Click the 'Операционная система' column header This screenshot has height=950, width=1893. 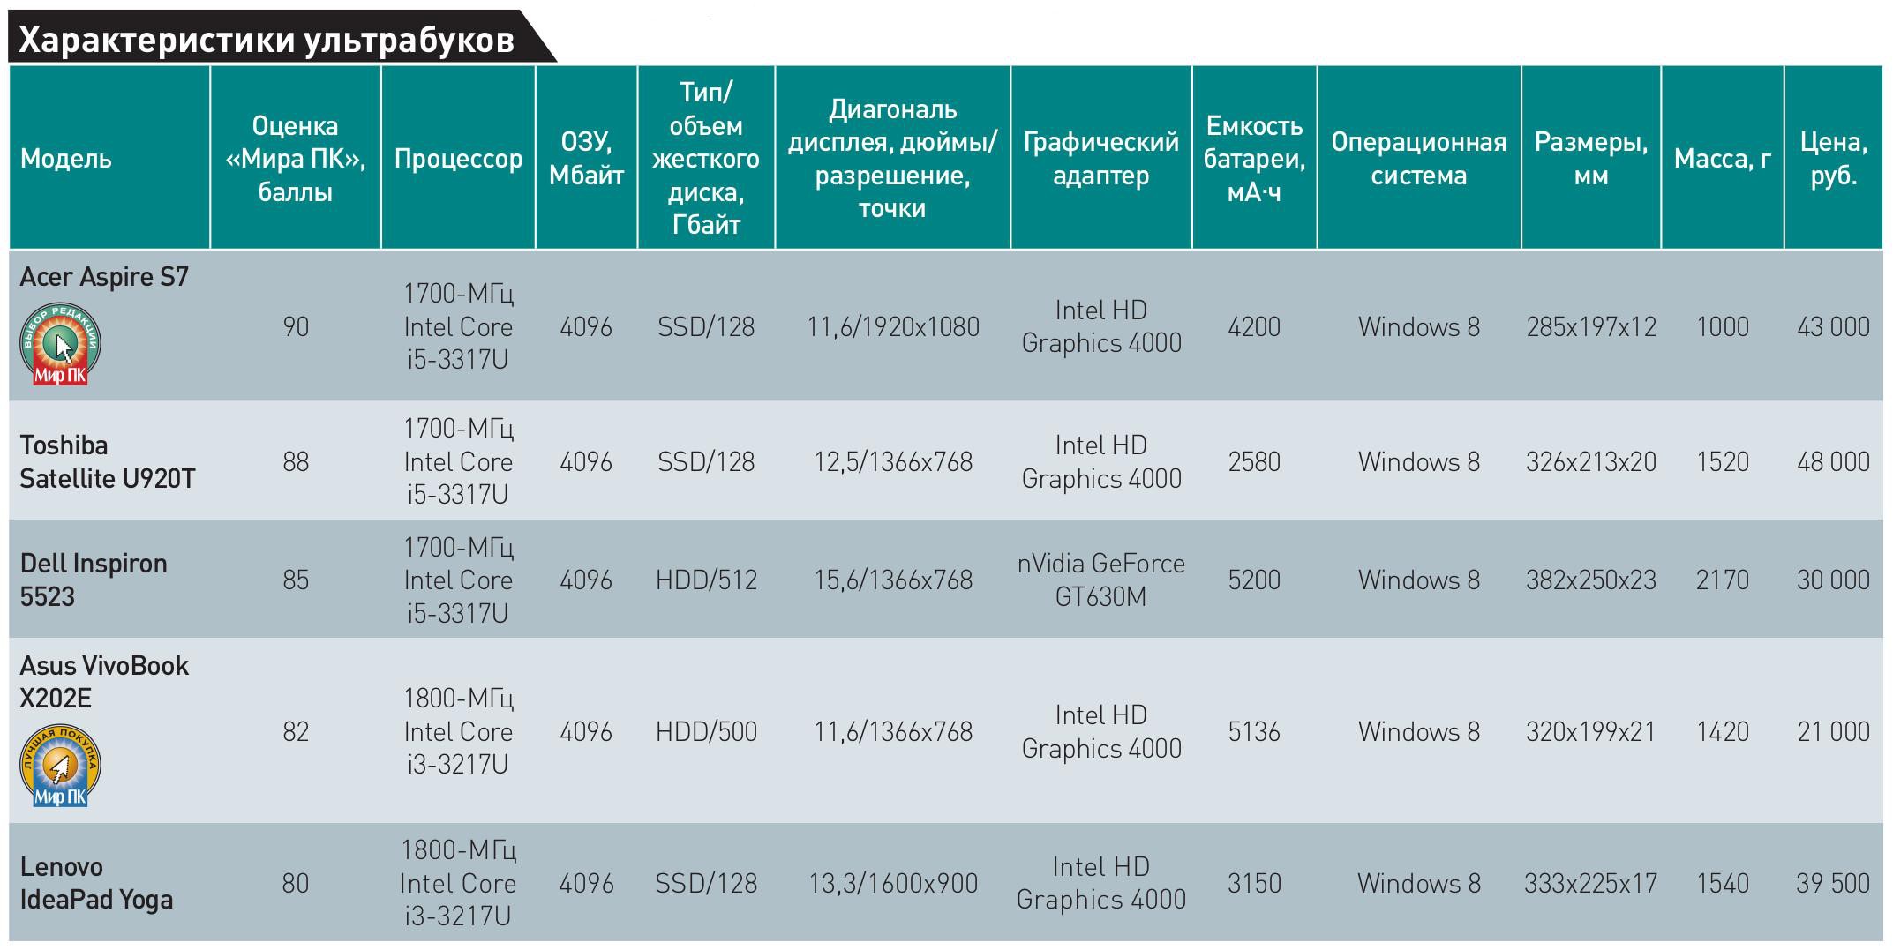coord(1418,159)
